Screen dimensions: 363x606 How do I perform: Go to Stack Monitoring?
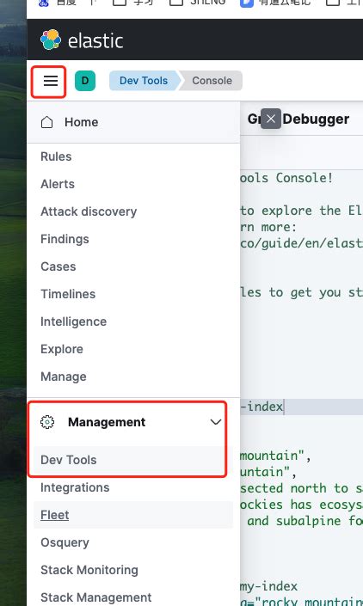coord(89,570)
